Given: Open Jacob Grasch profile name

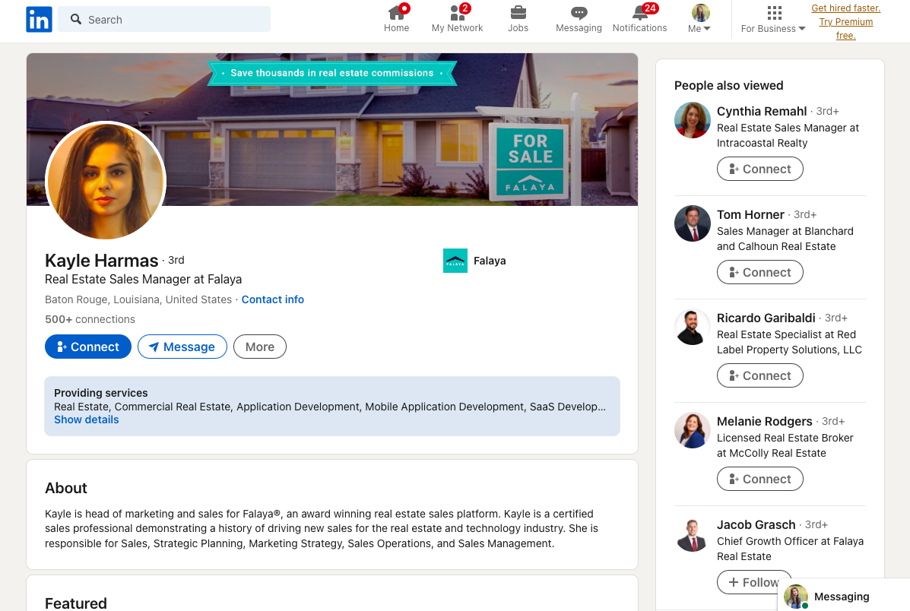Looking at the screenshot, I should [x=756, y=524].
